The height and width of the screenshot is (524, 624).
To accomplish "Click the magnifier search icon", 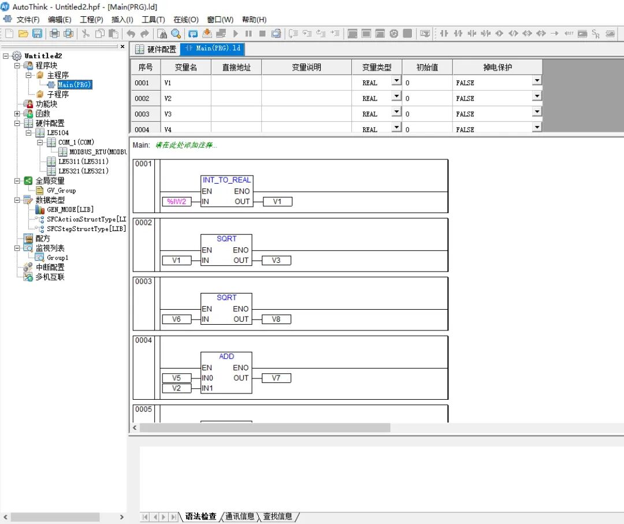I will (x=176, y=34).
